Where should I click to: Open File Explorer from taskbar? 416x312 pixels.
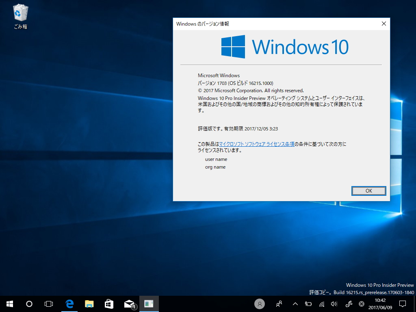coord(89,304)
